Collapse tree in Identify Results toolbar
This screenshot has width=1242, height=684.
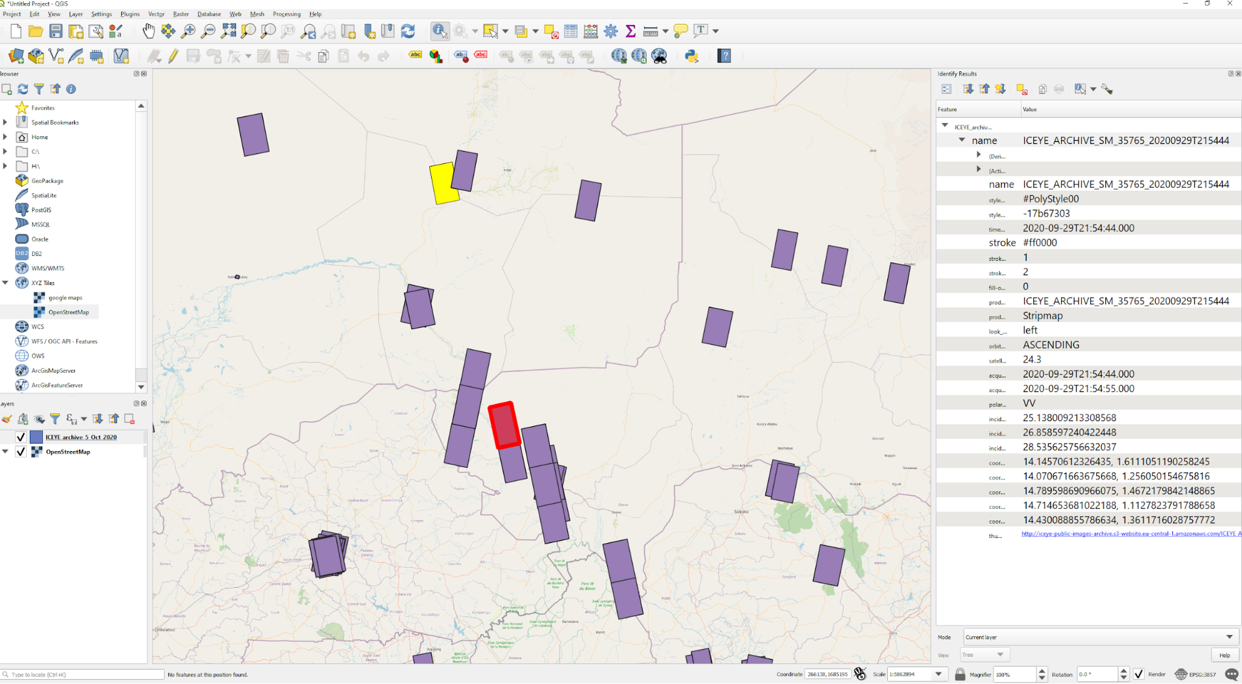pyautogui.click(x=985, y=89)
